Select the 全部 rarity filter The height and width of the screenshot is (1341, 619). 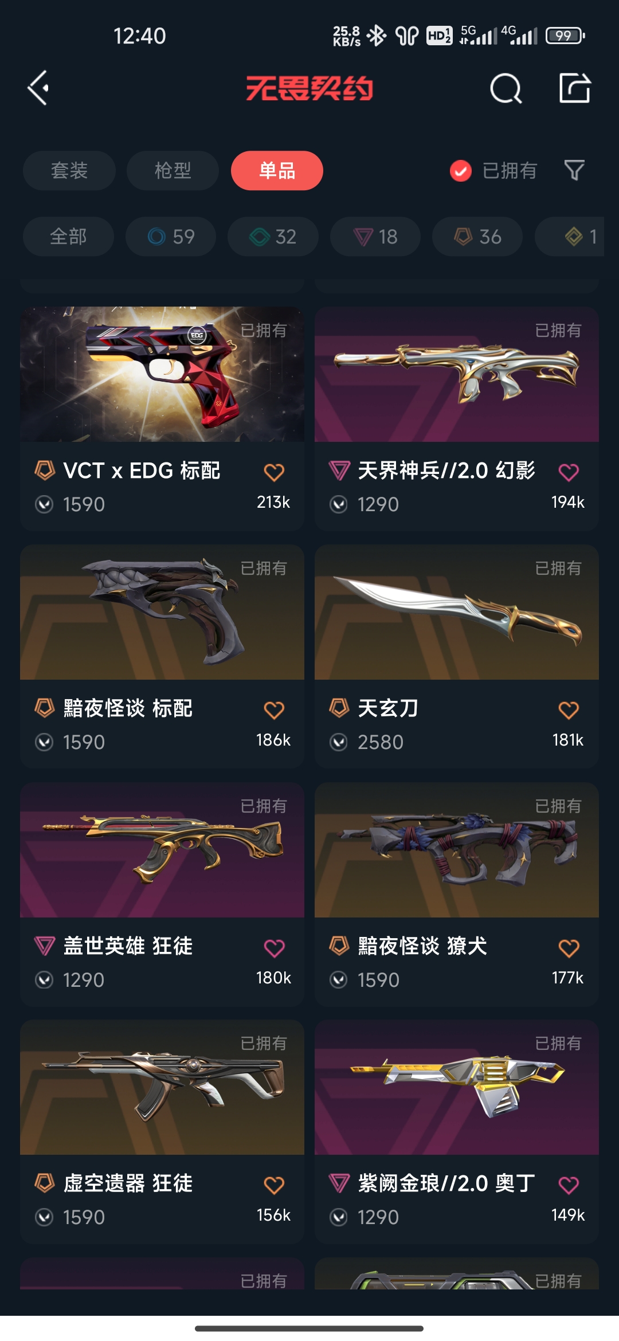[x=68, y=236]
